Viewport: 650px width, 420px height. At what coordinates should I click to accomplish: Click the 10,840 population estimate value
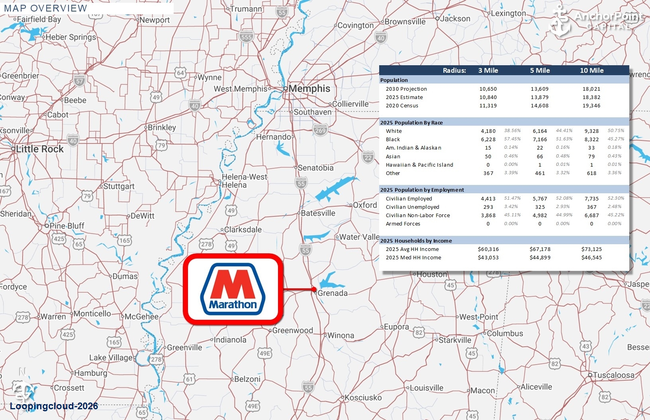coord(488,97)
